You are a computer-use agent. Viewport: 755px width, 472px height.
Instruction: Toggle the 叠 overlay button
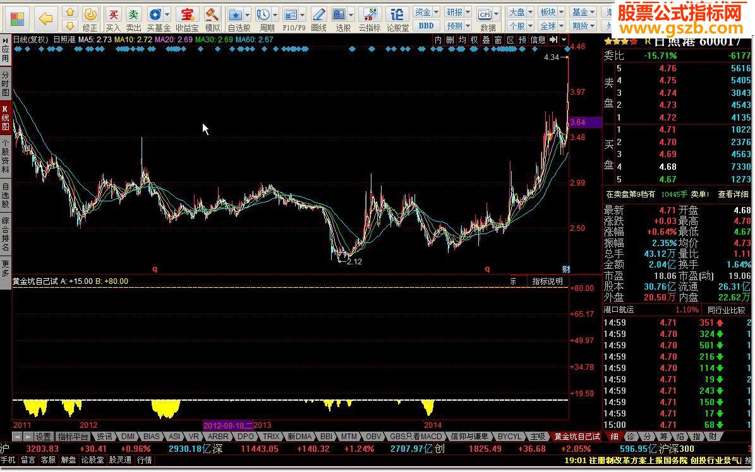[x=486, y=40]
